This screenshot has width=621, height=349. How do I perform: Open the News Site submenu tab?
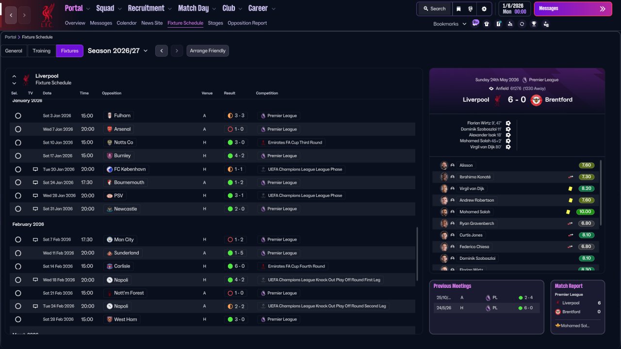tap(152, 23)
